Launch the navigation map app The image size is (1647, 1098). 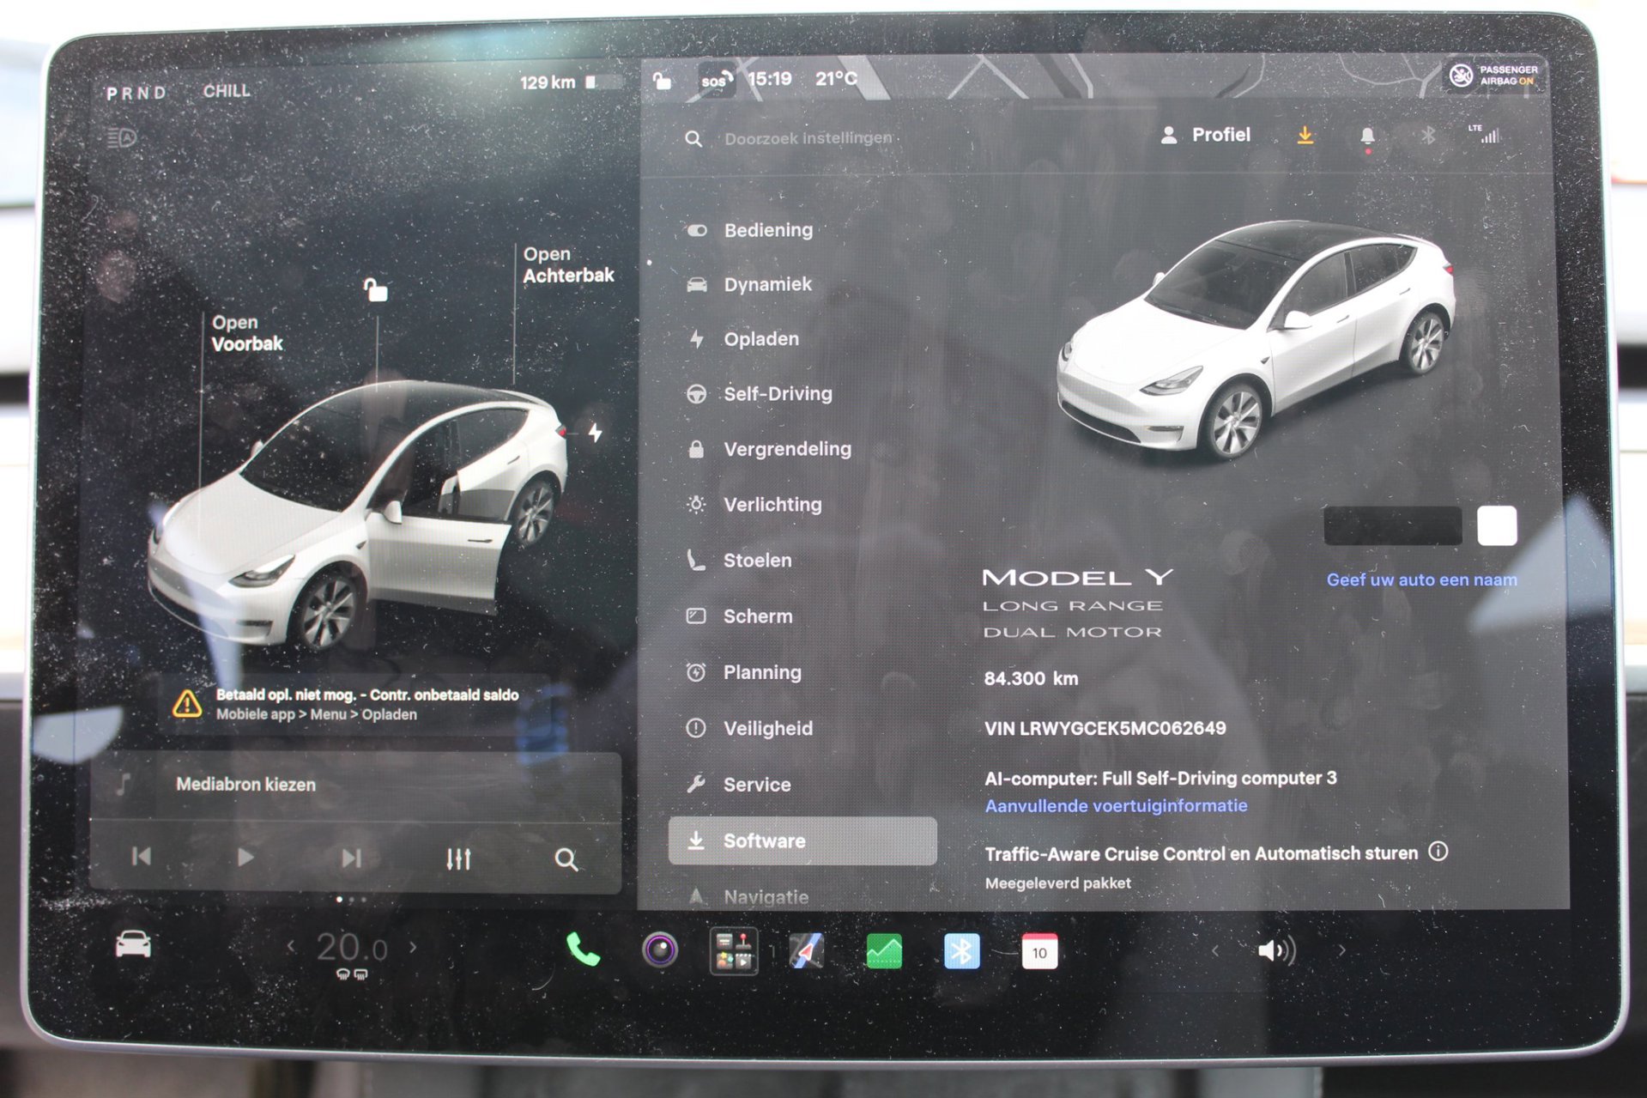(x=807, y=951)
